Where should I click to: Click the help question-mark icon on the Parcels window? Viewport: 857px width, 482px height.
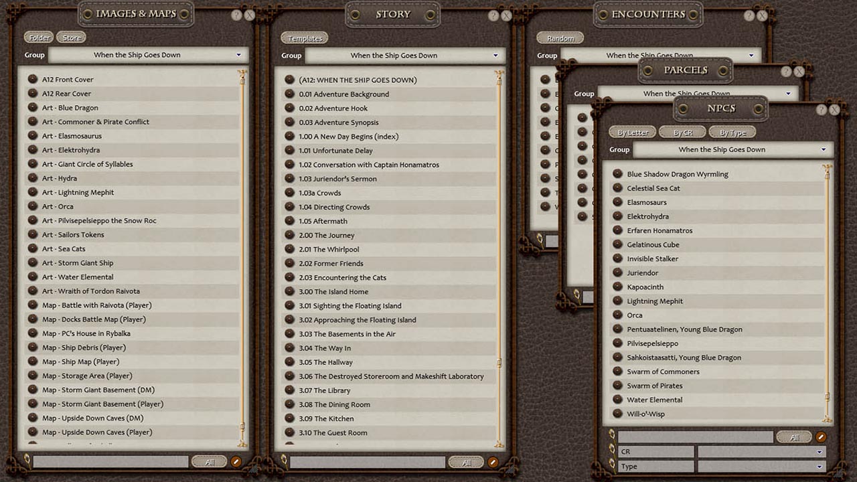[x=786, y=70]
